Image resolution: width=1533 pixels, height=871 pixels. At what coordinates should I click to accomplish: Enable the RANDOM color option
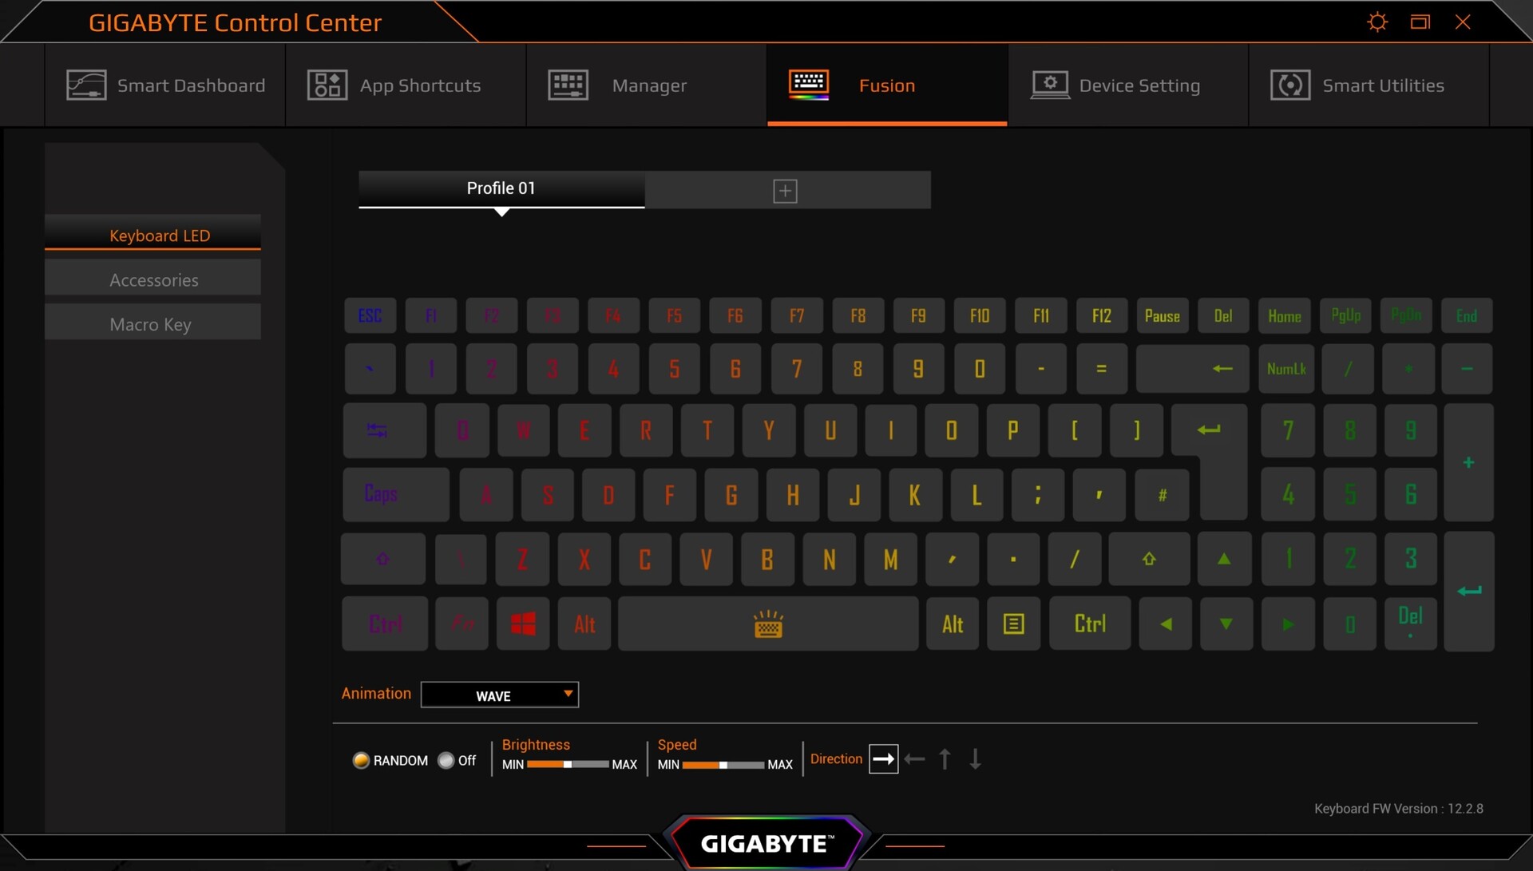[361, 760]
